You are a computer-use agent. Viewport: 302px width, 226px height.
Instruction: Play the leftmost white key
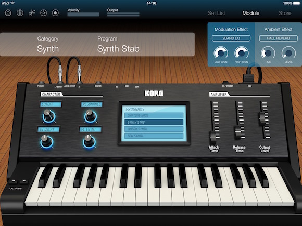[34, 194]
